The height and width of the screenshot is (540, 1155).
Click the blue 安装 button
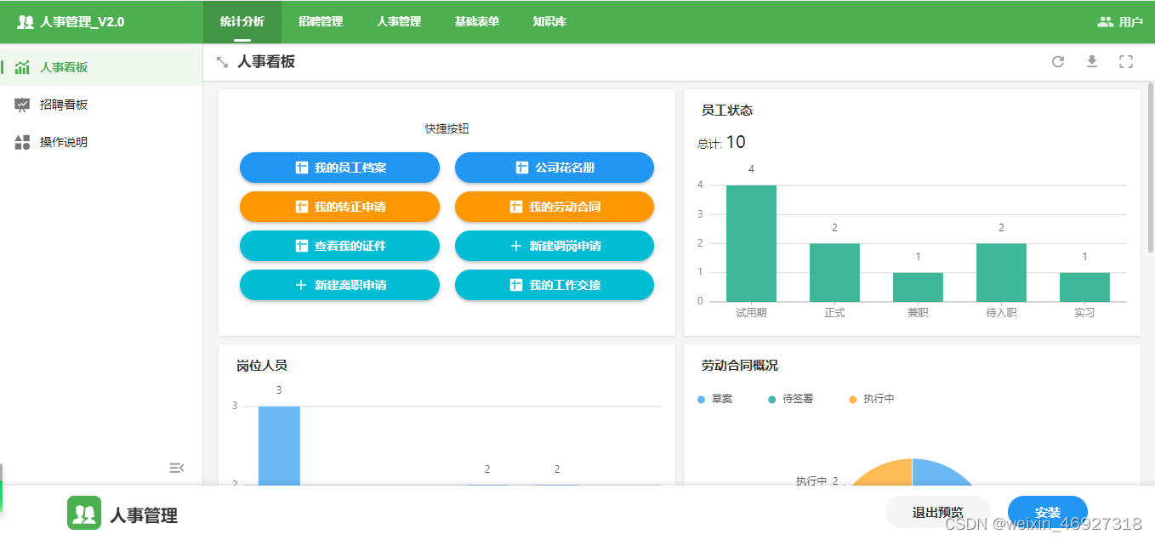1048,512
